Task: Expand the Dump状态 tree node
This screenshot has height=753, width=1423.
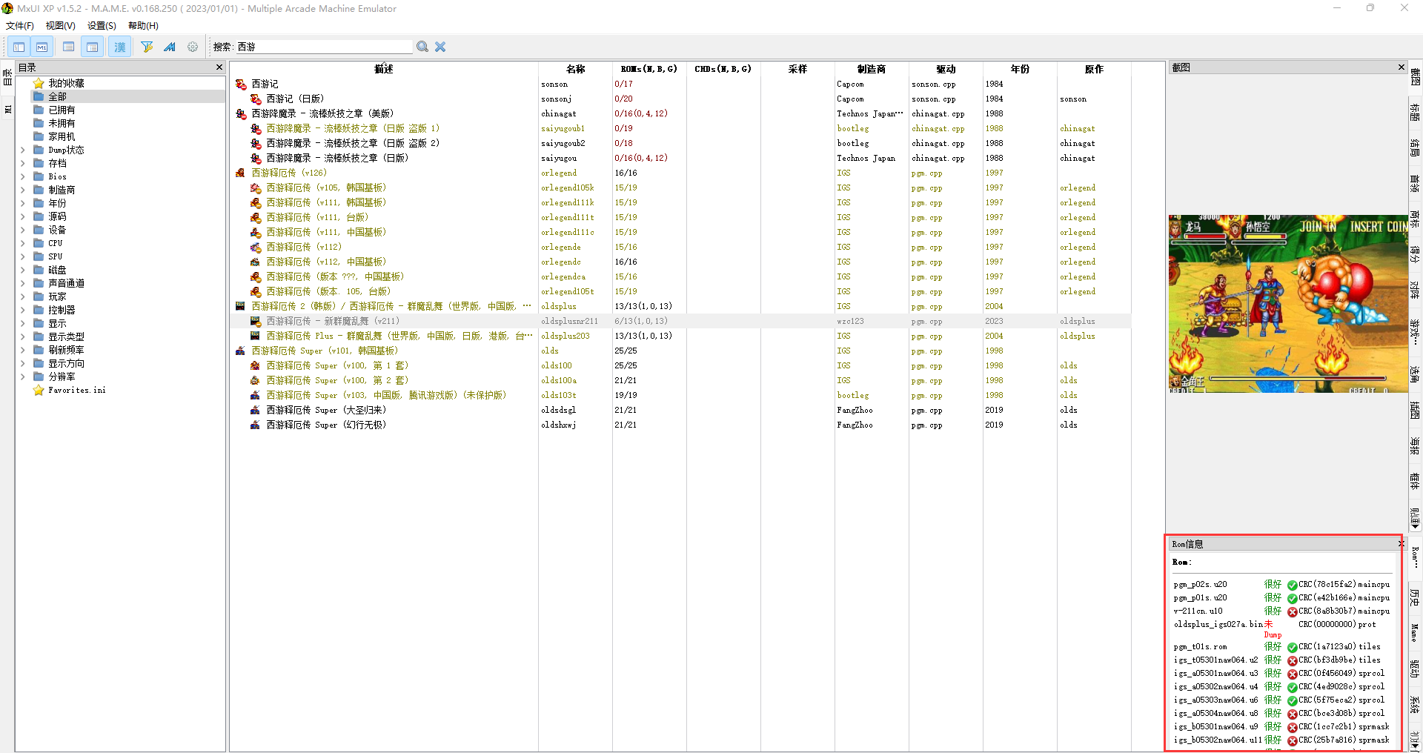Action: (22, 150)
